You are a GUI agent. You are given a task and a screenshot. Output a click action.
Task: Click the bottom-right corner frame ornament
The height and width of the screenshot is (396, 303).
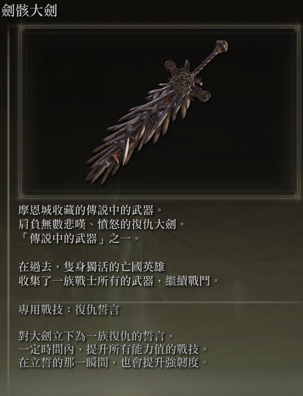pos(297,196)
